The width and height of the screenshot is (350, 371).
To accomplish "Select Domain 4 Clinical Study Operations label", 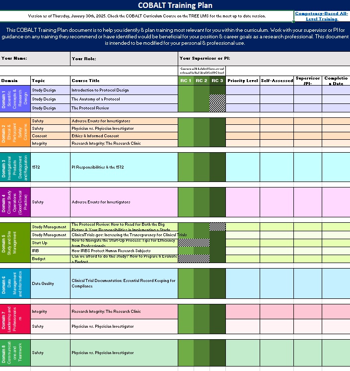I will [15, 202].
